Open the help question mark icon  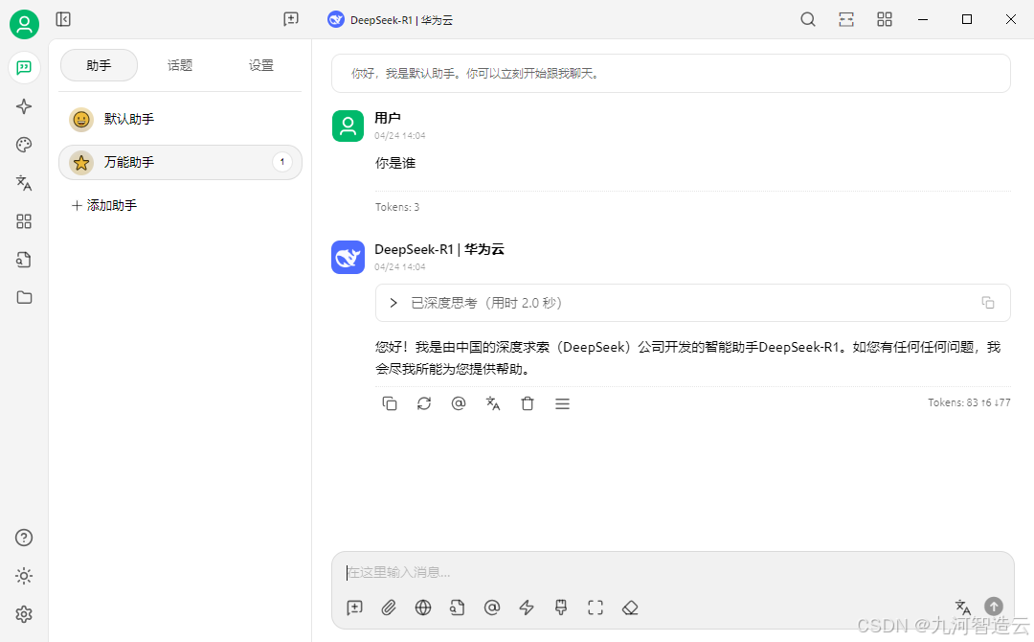coord(24,538)
